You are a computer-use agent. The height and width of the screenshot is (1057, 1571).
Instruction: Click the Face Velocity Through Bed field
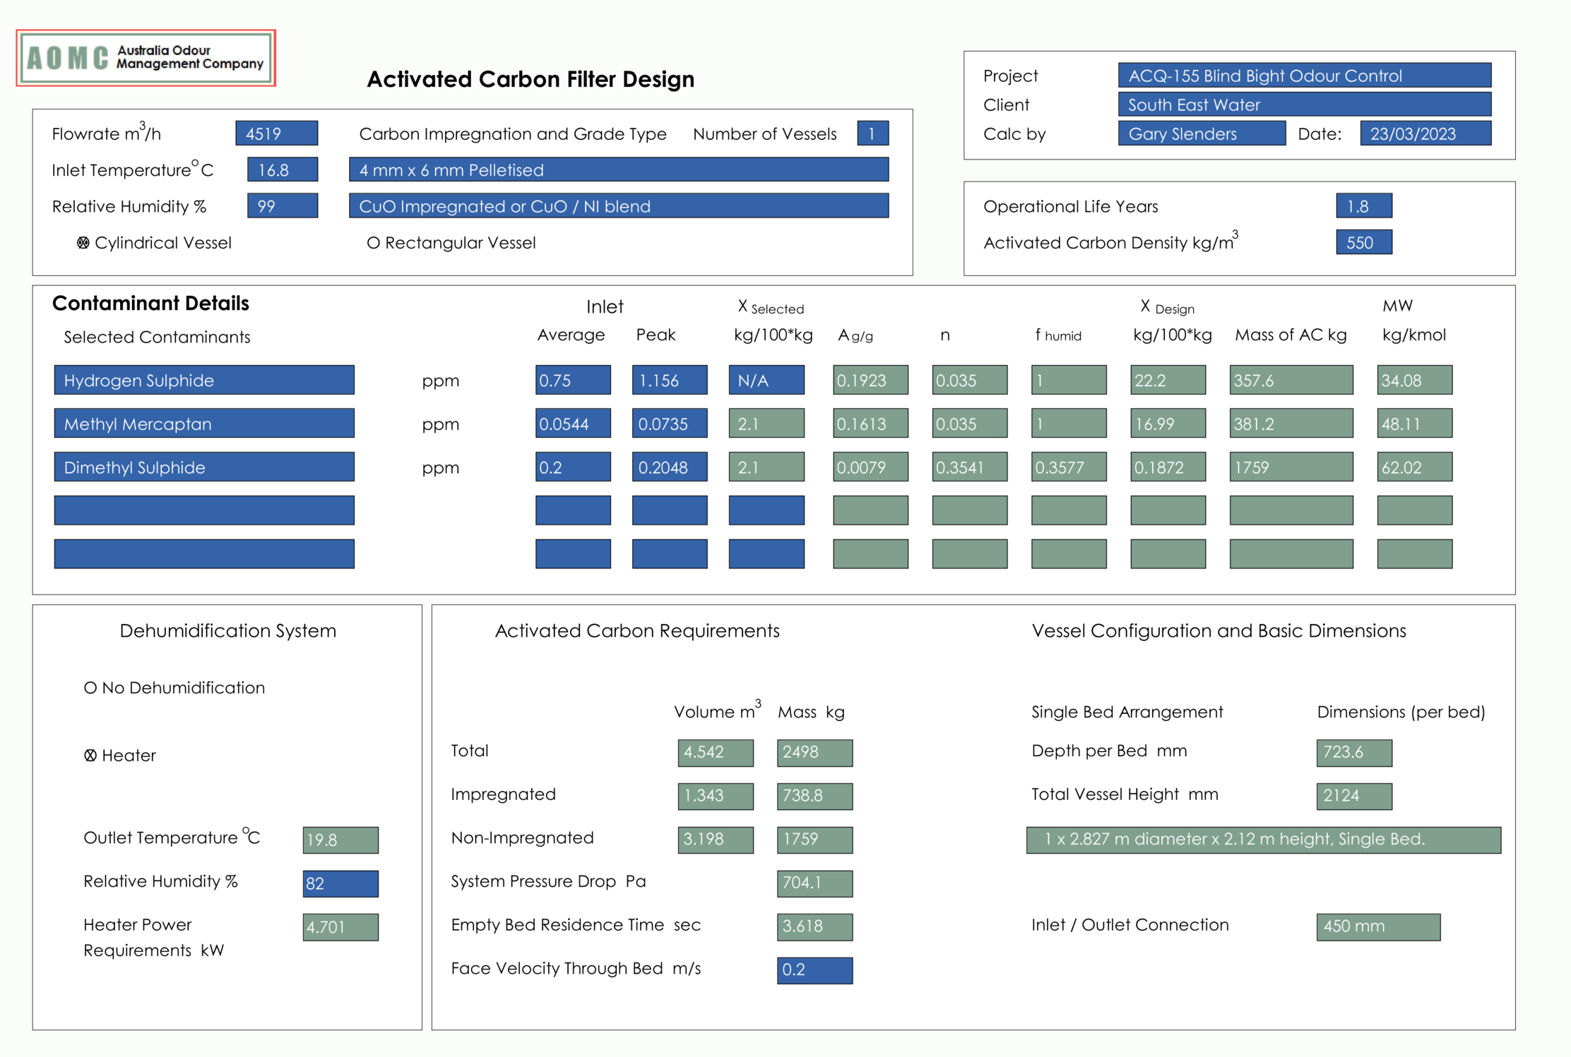pos(814,969)
